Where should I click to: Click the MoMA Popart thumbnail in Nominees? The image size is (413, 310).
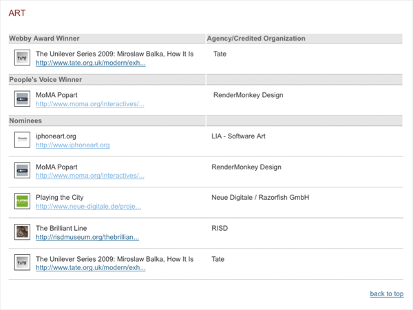pos(22,170)
